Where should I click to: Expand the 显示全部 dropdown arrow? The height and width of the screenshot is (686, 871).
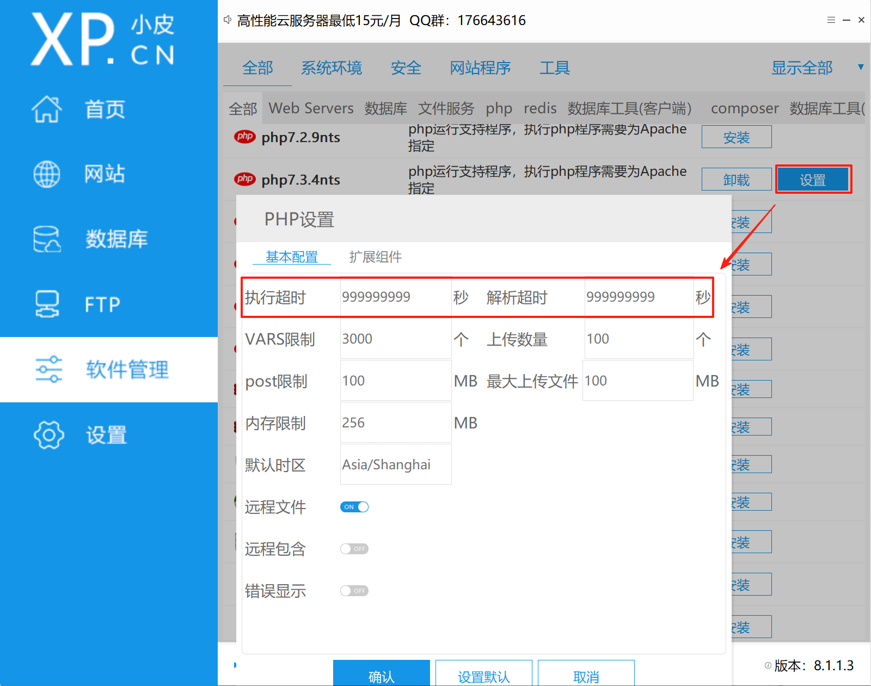point(861,67)
